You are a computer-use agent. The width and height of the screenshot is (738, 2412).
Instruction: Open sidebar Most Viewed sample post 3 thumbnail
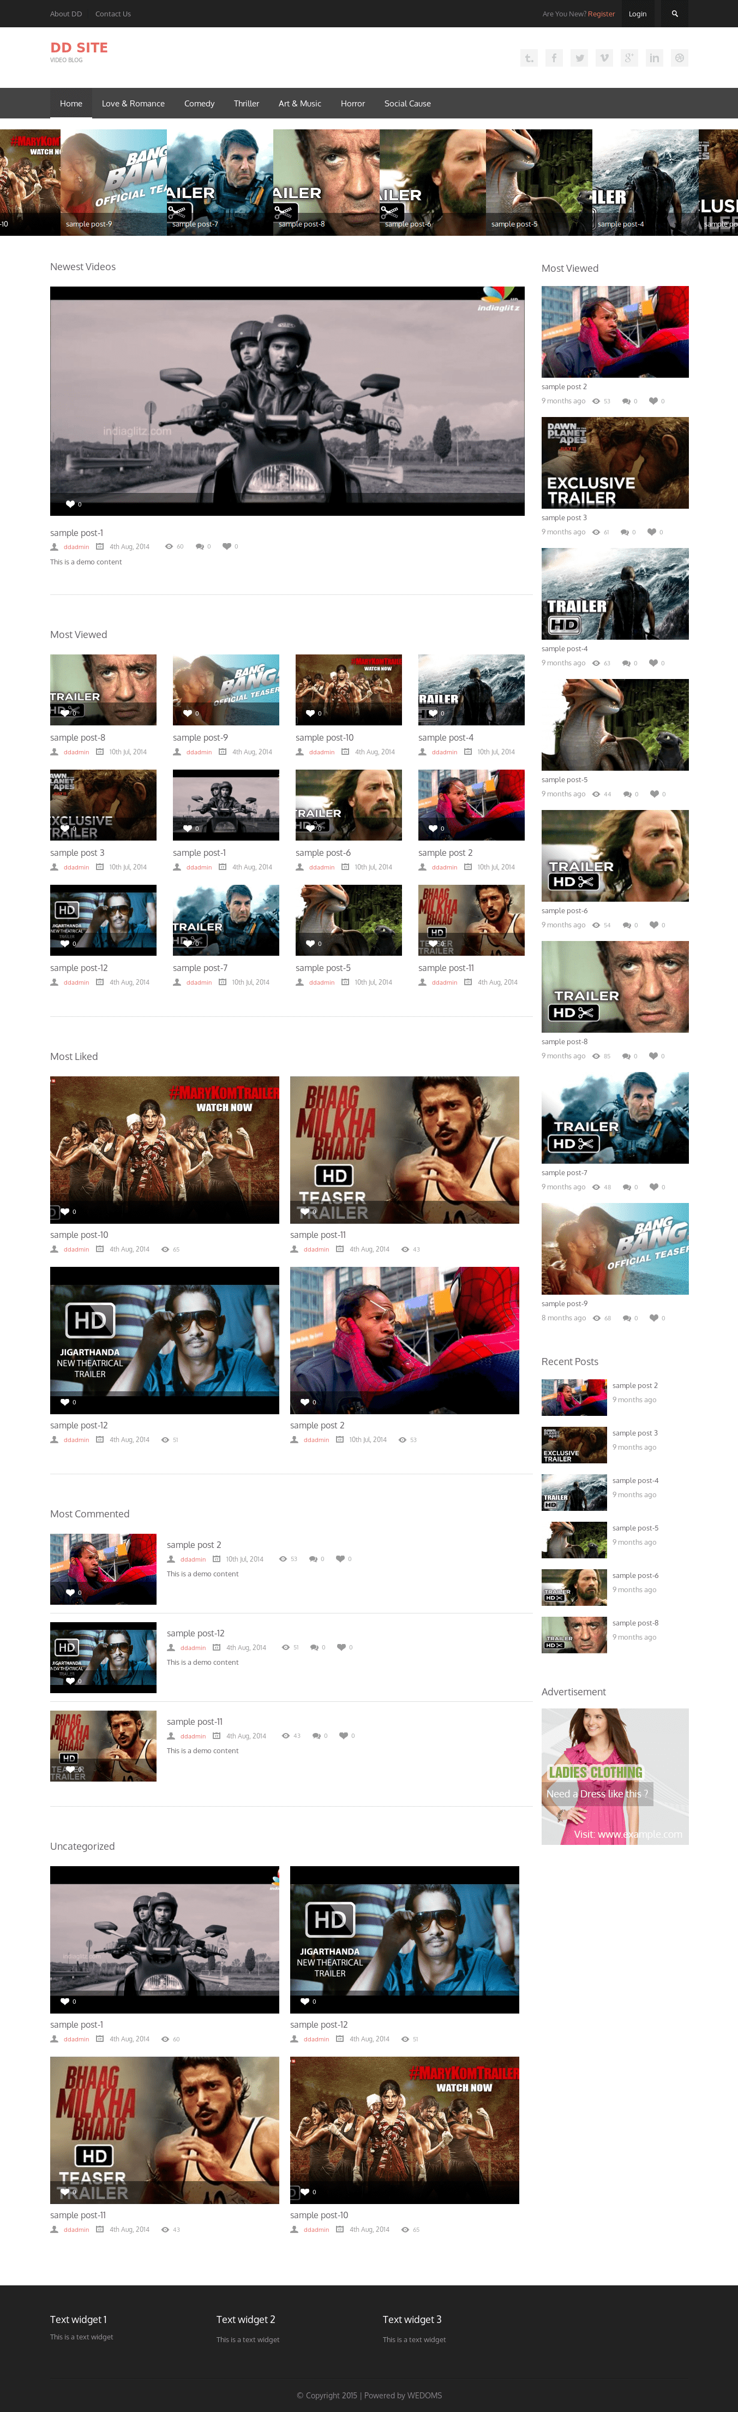coord(615,462)
